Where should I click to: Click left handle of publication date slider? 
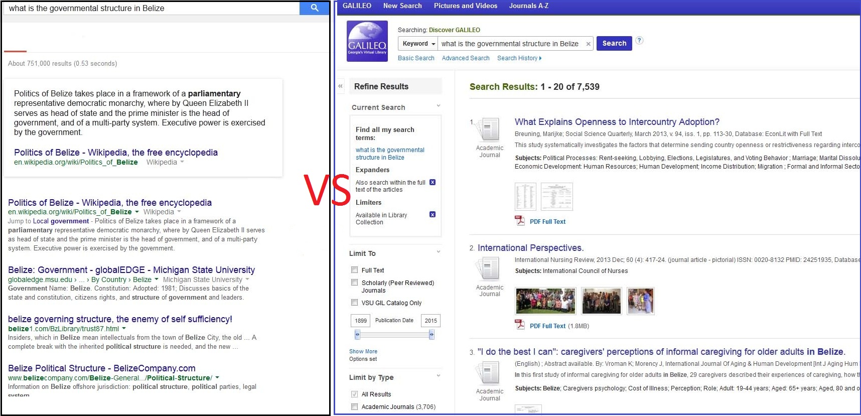click(357, 334)
